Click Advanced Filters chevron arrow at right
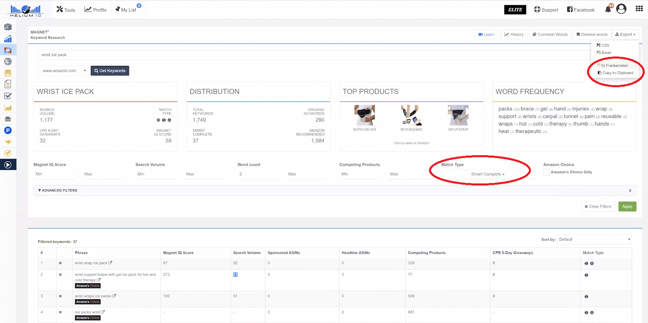The width and height of the screenshot is (648, 323). pos(630,190)
